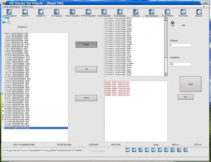Click the 11872 mV status cell
Viewport: 211px width, 162px height.
tap(198, 145)
